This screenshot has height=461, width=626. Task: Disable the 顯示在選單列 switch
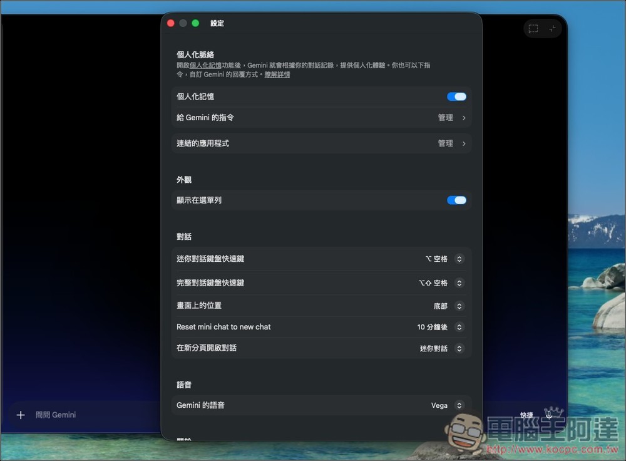[456, 200]
